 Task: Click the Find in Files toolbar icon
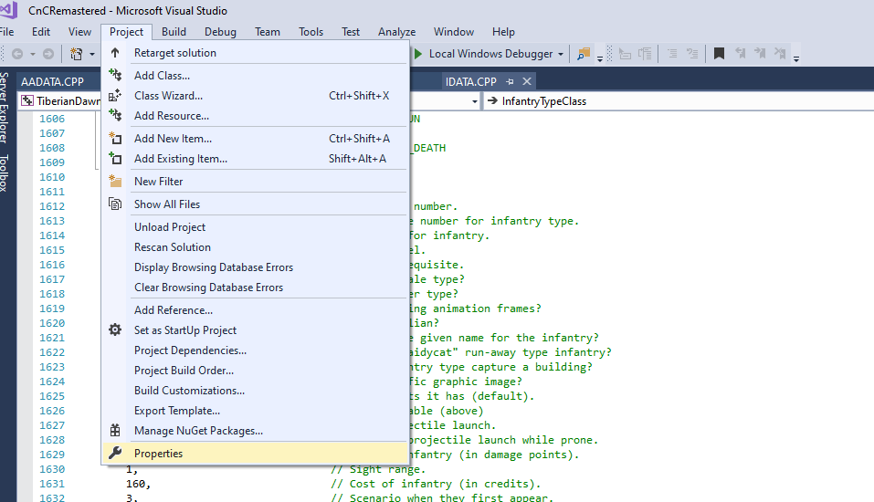click(x=584, y=54)
